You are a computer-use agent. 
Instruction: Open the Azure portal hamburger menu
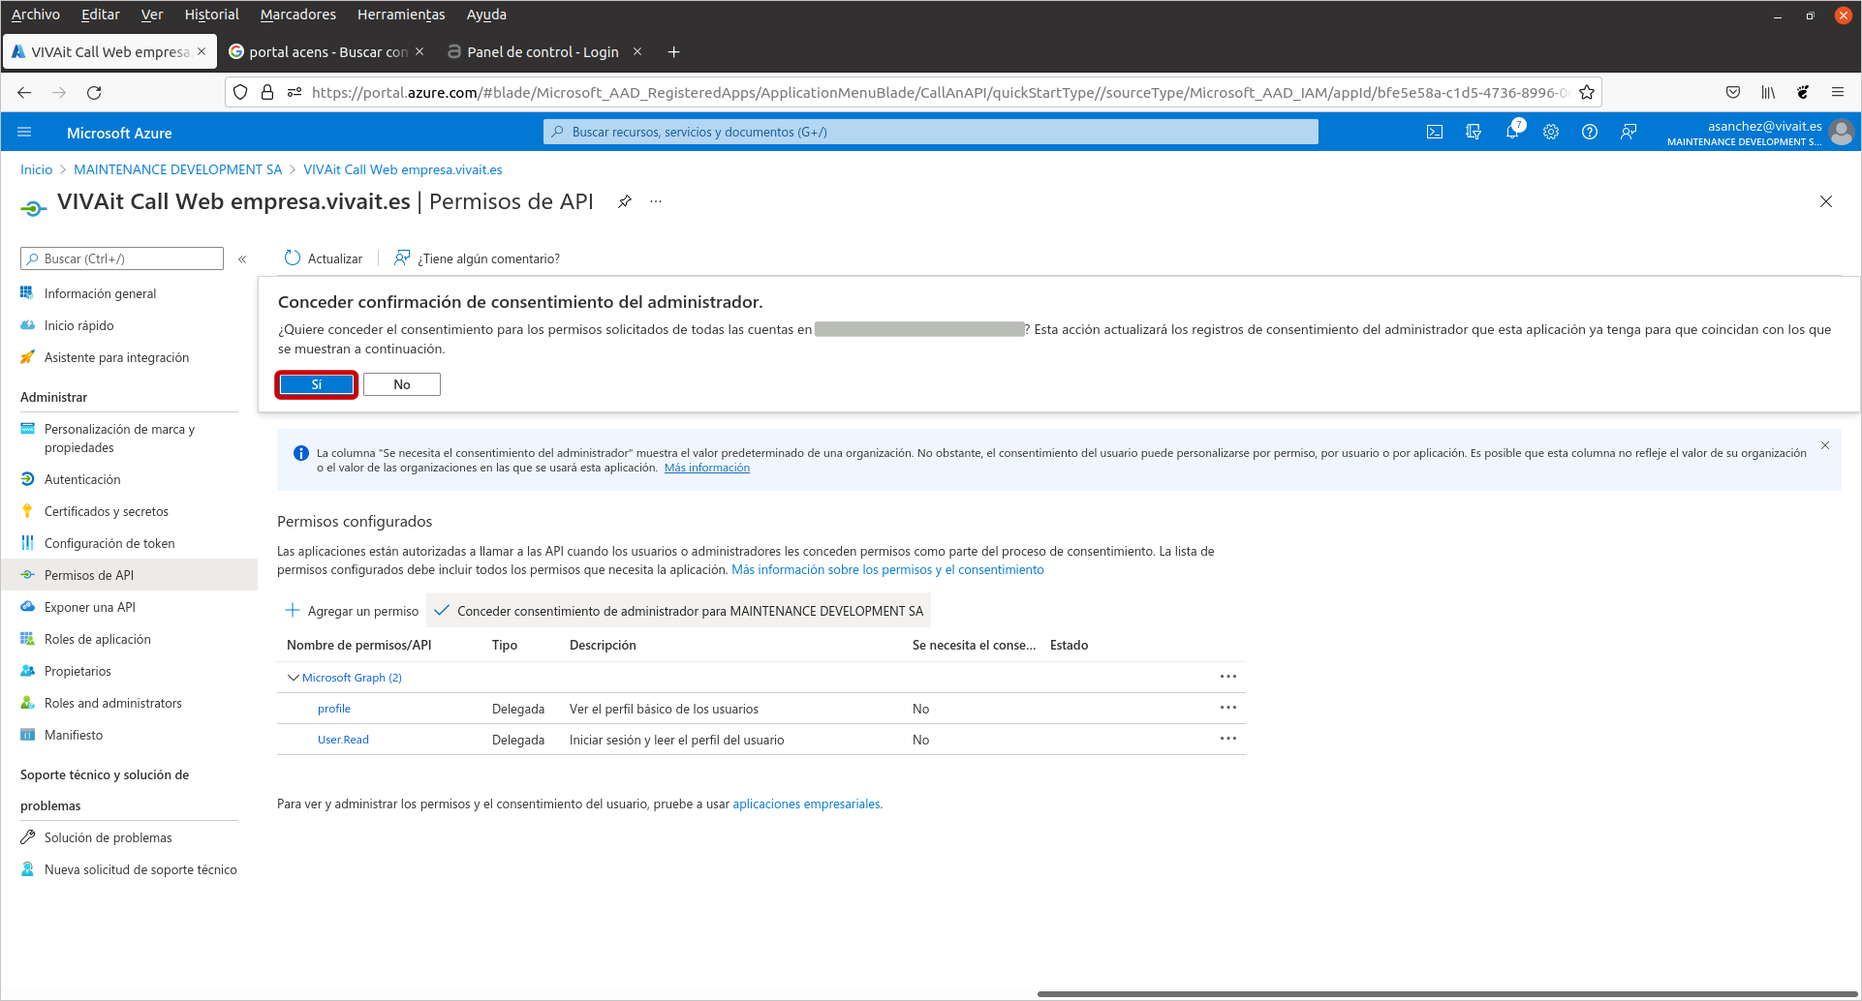25,133
